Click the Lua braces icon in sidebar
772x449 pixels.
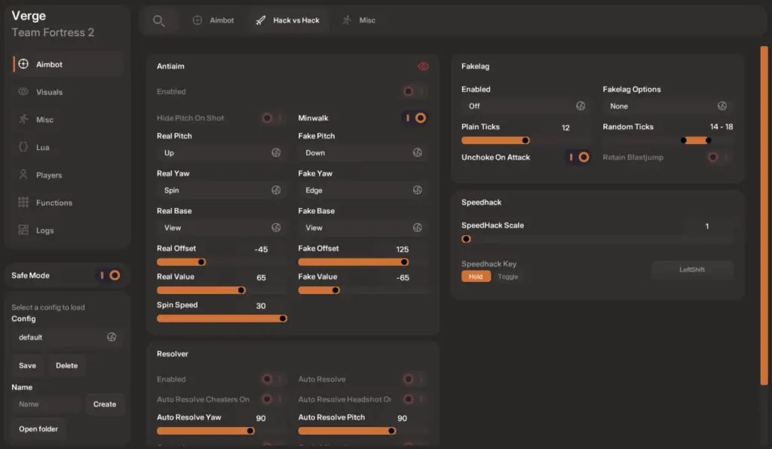pos(23,147)
